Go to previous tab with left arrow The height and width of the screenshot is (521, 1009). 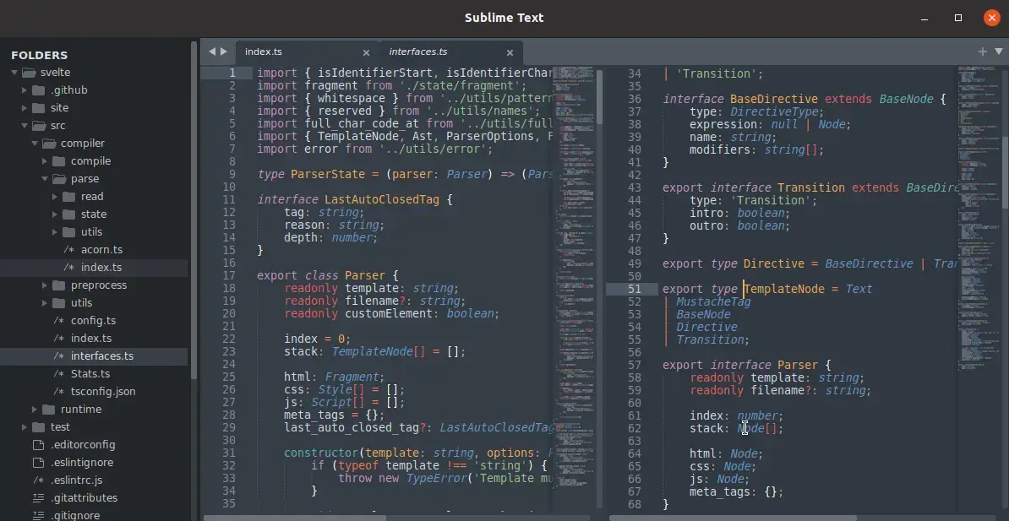212,52
